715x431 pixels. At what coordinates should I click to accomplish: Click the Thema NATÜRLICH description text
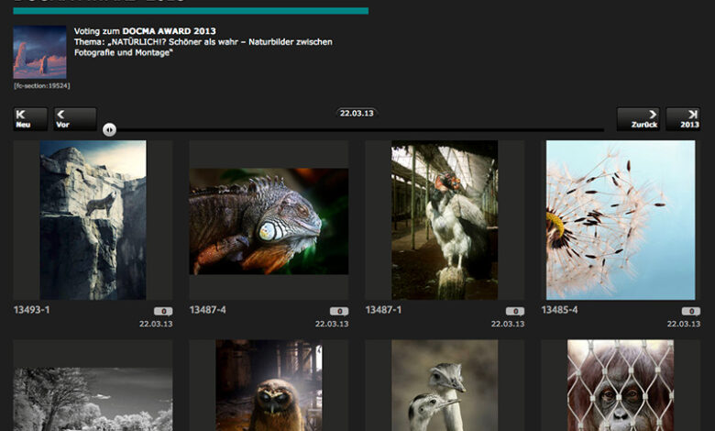203,47
